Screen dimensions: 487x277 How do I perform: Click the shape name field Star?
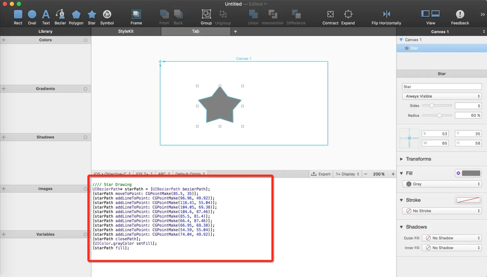coord(442,87)
